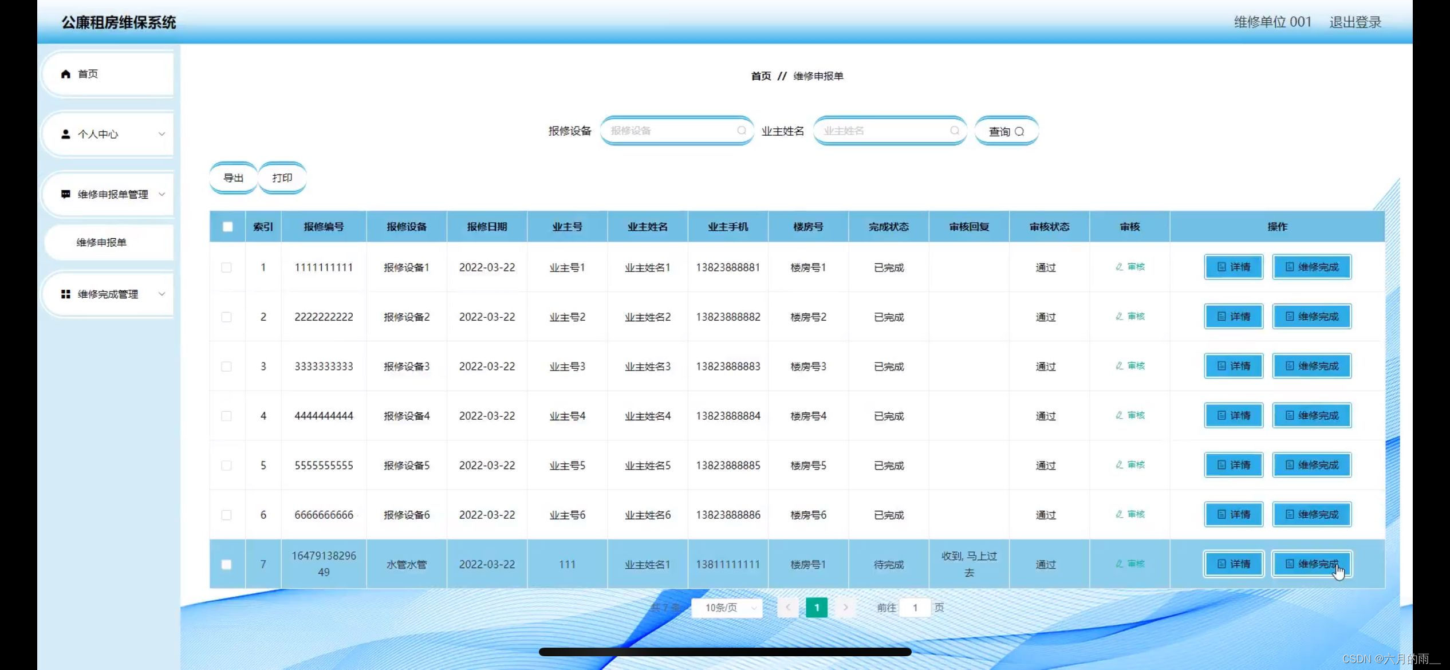Open the 10条/页 page size dropdown
1450x670 pixels.
727,608
